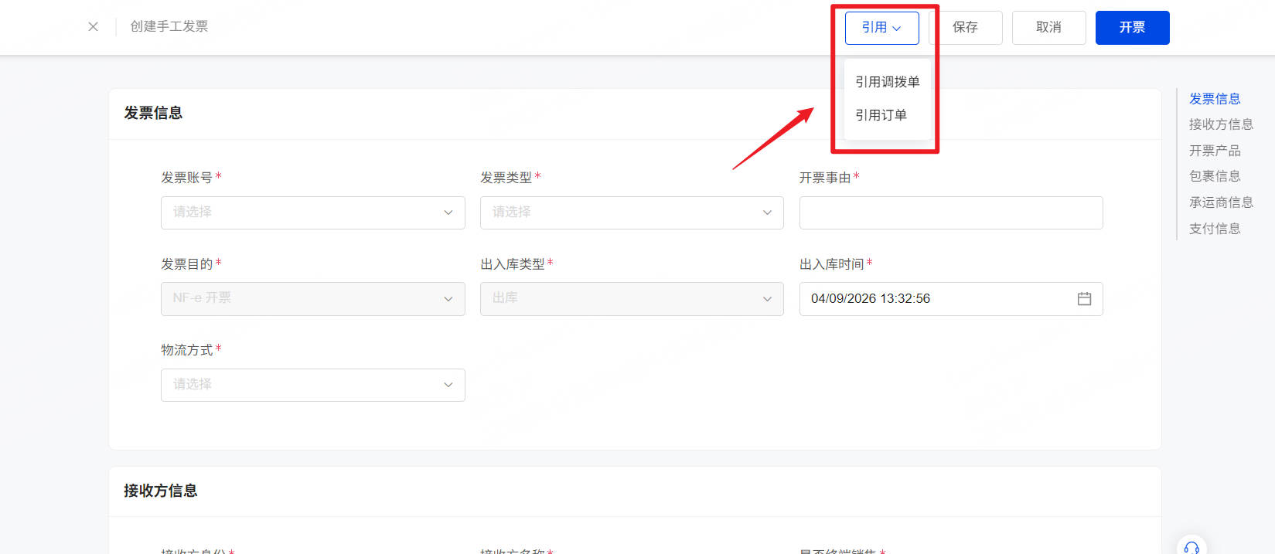Image resolution: width=1275 pixels, height=554 pixels.
Task: Click the 取消 button
Action: pos(1048,28)
